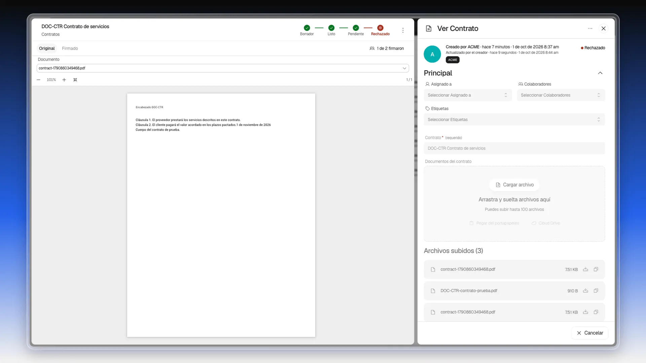This screenshot has width=646, height=363.
Task: Click copy icon on last uploaded file
Action: (x=596, y=312)
